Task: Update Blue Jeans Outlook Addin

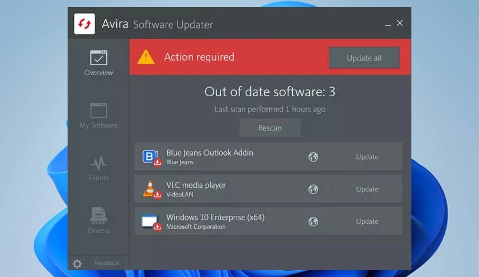Action: point(367,157)
